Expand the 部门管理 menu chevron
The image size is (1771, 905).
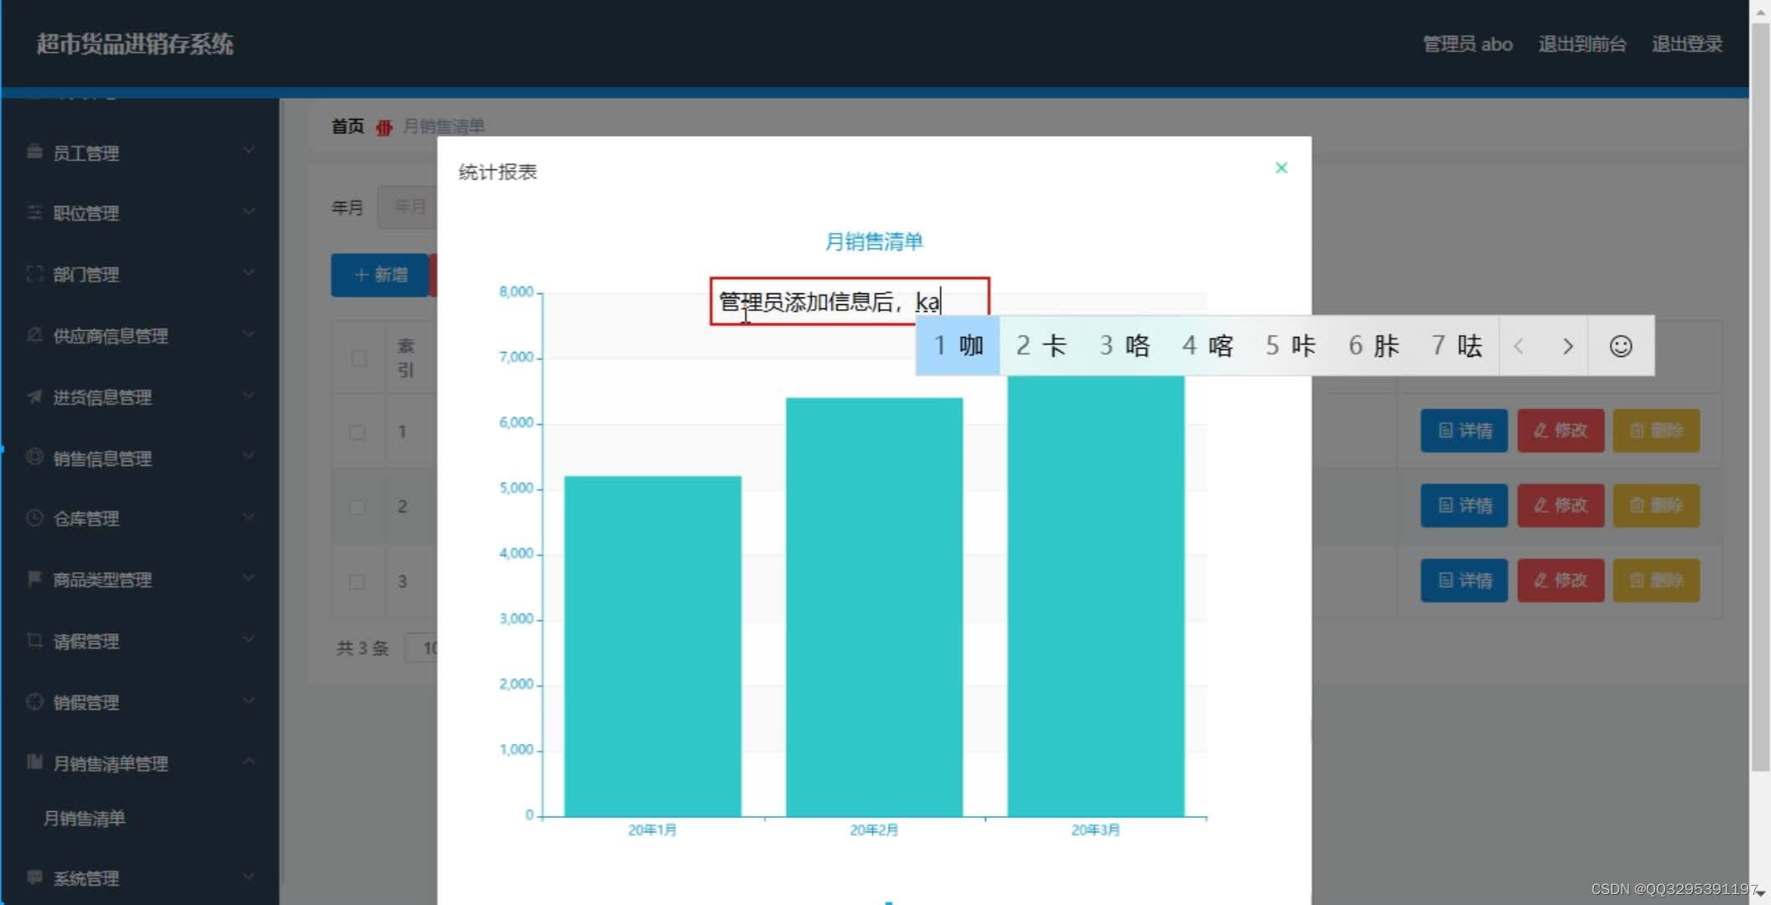[x=249, y=272]
